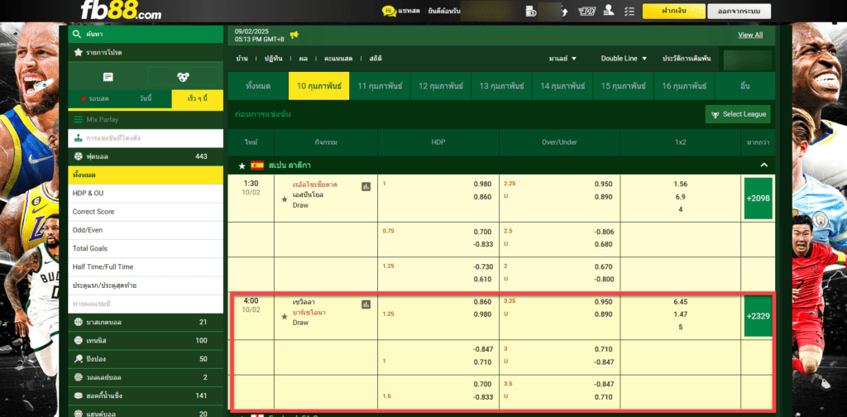Click the yellow ฝากเงิน deposit button
The width and height of the screenshot is (847, 417).
[673, 12]
